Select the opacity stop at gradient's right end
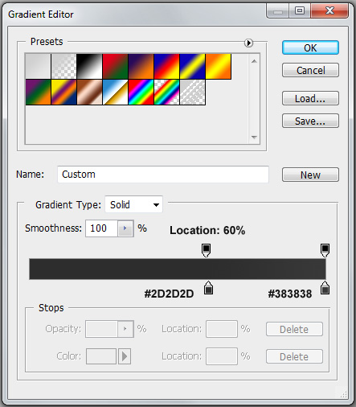 point(325,250)
